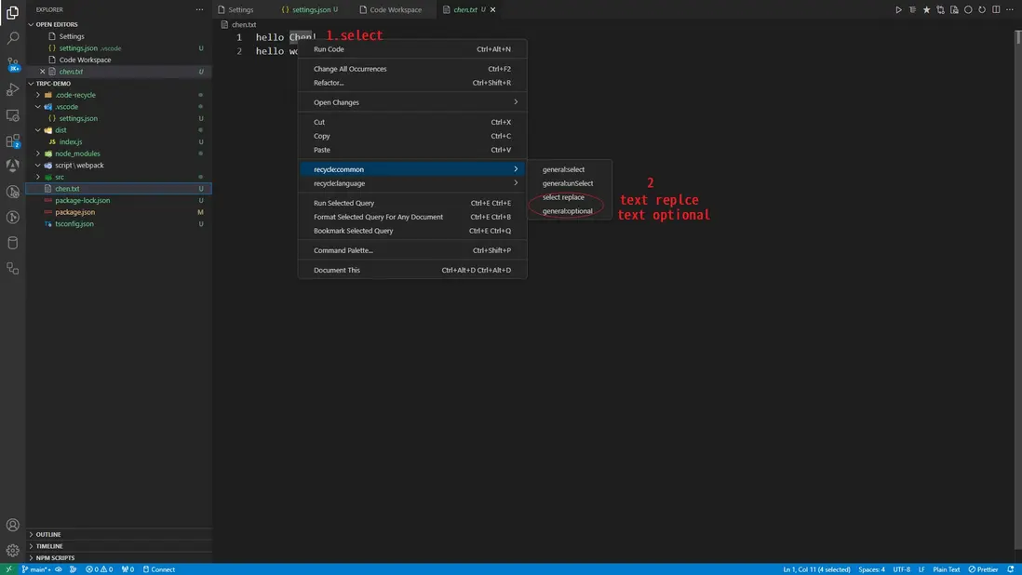Image resolution: width=1022 pixels, height=575 pixels.
Task: Open the Accounts icon in activity bar
Action: [x=12, y=525]
